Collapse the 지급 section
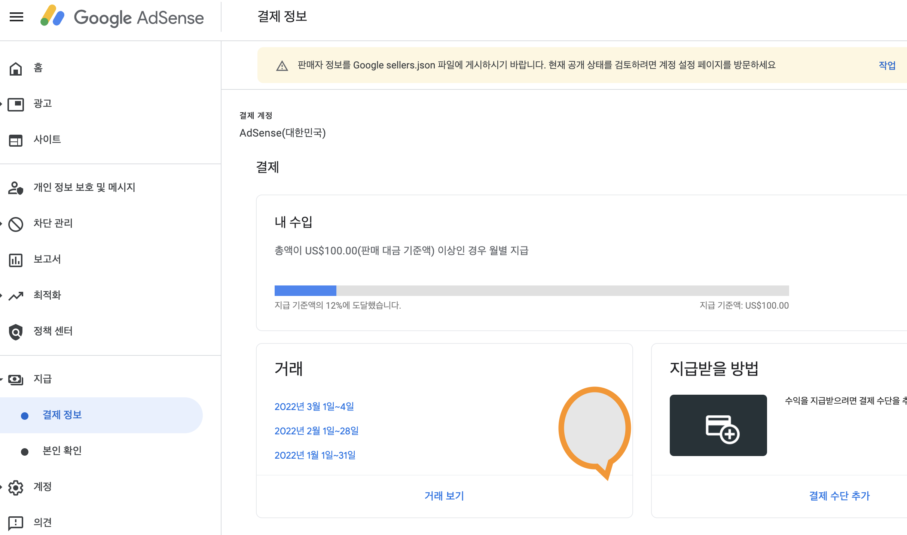Viewport: 907px width, 535px height. [2, 379]
